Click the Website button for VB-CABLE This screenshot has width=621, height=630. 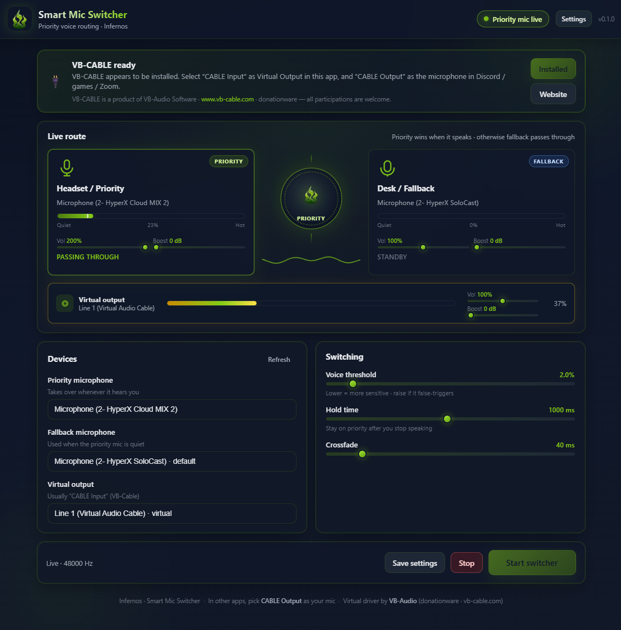click(x=552, y=94)
